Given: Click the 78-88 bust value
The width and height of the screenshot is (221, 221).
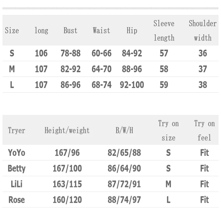Looking at the screenshot, I should click(70, 53).
